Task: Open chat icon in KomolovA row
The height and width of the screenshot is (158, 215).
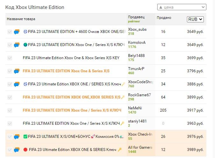Action: [x=17, y=45]
